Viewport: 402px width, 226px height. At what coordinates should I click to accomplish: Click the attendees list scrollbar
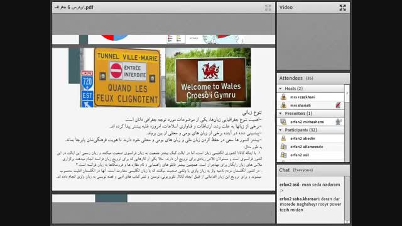(347, 123)
